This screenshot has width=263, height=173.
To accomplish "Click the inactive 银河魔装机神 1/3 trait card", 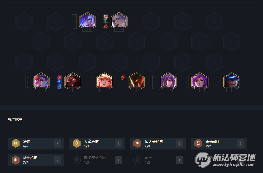I will pos(97,160).
